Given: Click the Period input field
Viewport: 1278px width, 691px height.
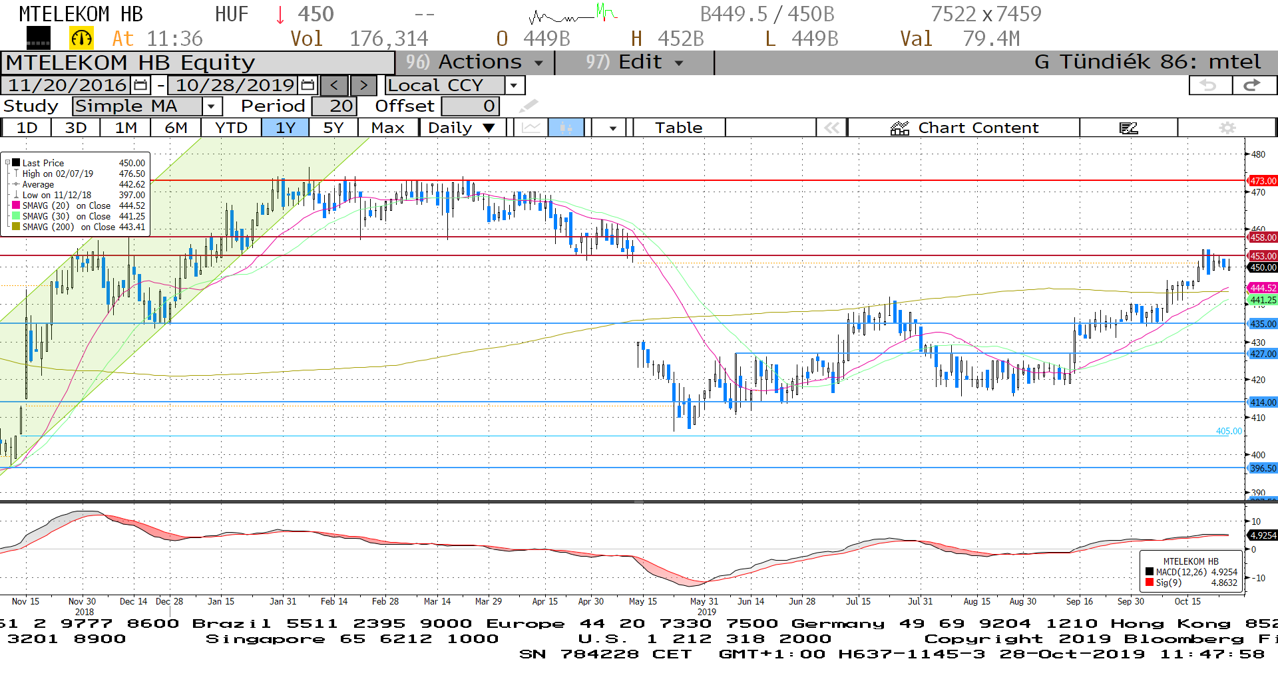Looking at the screenshot, I should tap(334, 106).
